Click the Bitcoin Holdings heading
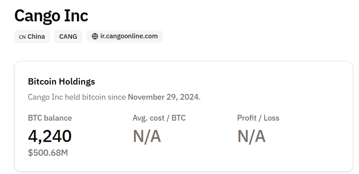This screenshot has height=174, width=359. [x=61, y=81]
